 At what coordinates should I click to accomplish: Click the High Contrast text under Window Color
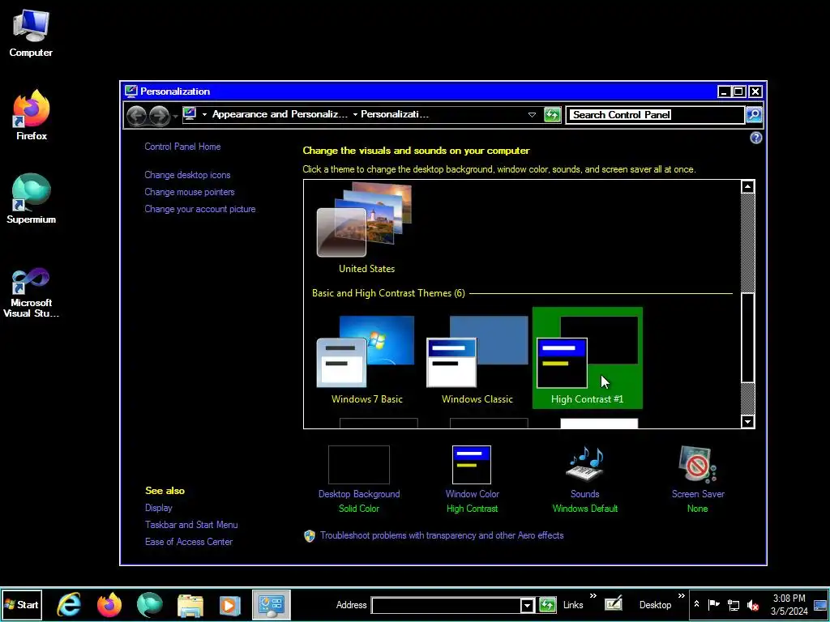(473, 509)
